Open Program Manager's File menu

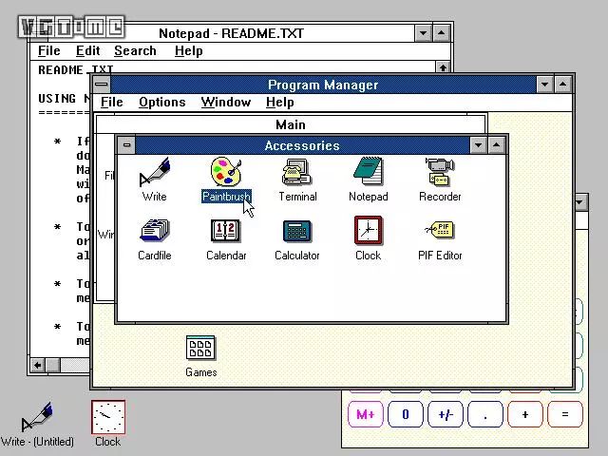click(112, 103)
